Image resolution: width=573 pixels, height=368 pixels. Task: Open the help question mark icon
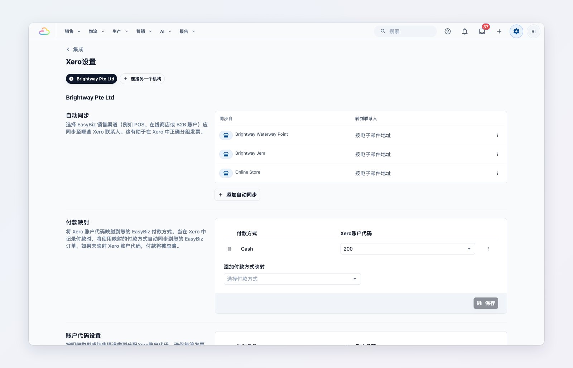pos(448,32)
